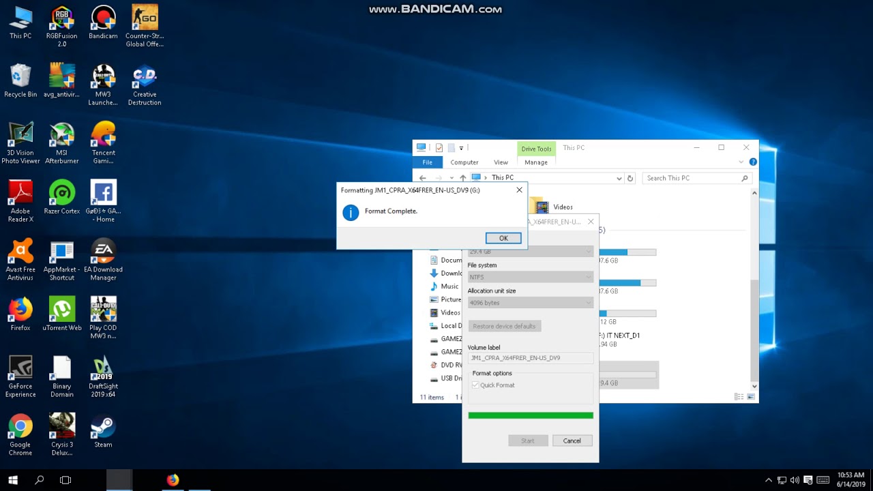This screenshot has height=491, width=873.
Task: Open Creative Destruction desktop icon
Action: (x=145, y=85)
